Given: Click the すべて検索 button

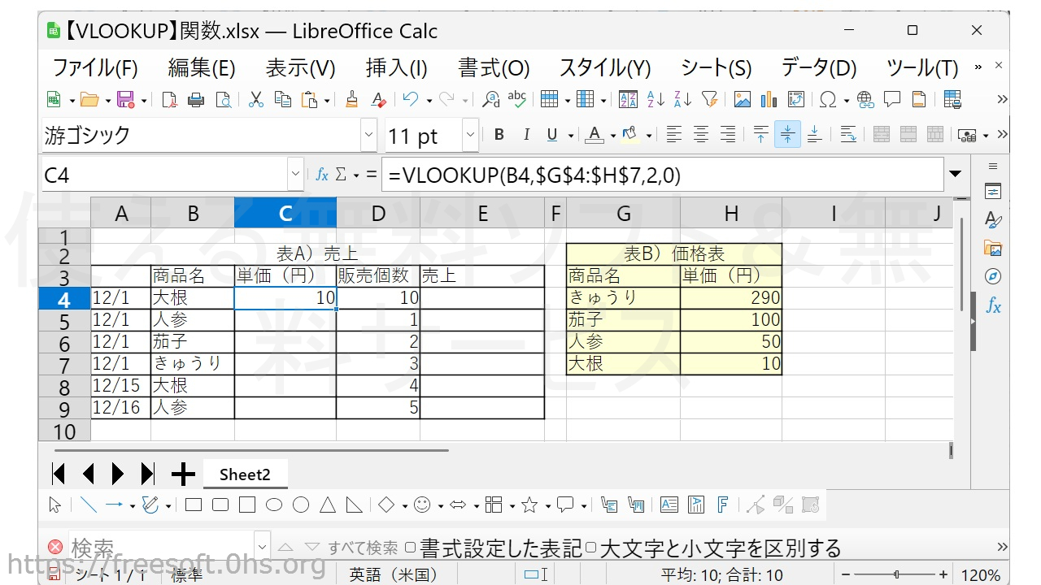Looking at the screenshot, I should (363, 548).
